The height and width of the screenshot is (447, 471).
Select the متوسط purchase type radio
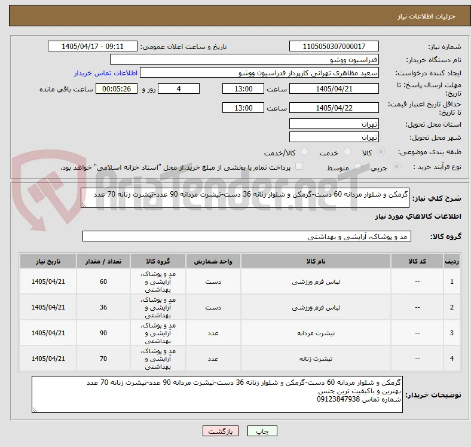357,166
